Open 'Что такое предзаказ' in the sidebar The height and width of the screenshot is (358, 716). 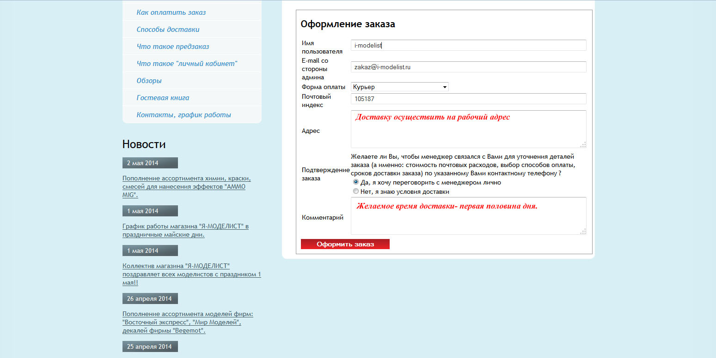point(173,47)
